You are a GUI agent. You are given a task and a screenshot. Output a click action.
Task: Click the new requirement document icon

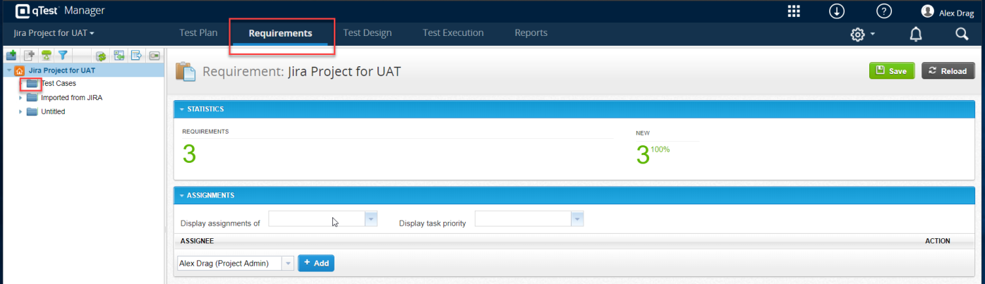(29, 55)
